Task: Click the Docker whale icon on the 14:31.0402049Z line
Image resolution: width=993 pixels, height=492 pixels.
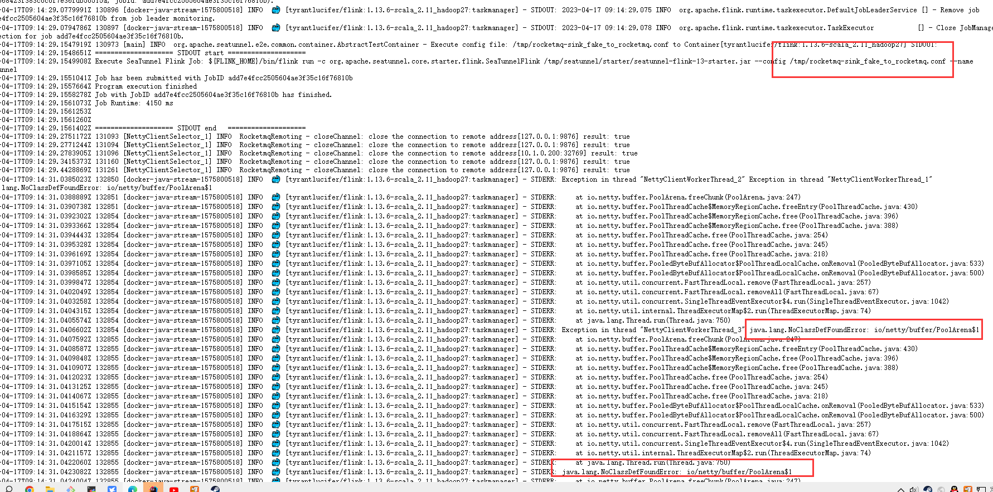Action: click(275, 292)
